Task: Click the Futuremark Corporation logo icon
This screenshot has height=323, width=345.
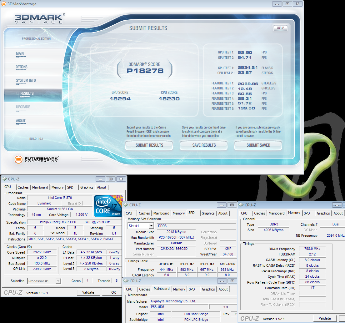Action: click(x=19, y=159)
